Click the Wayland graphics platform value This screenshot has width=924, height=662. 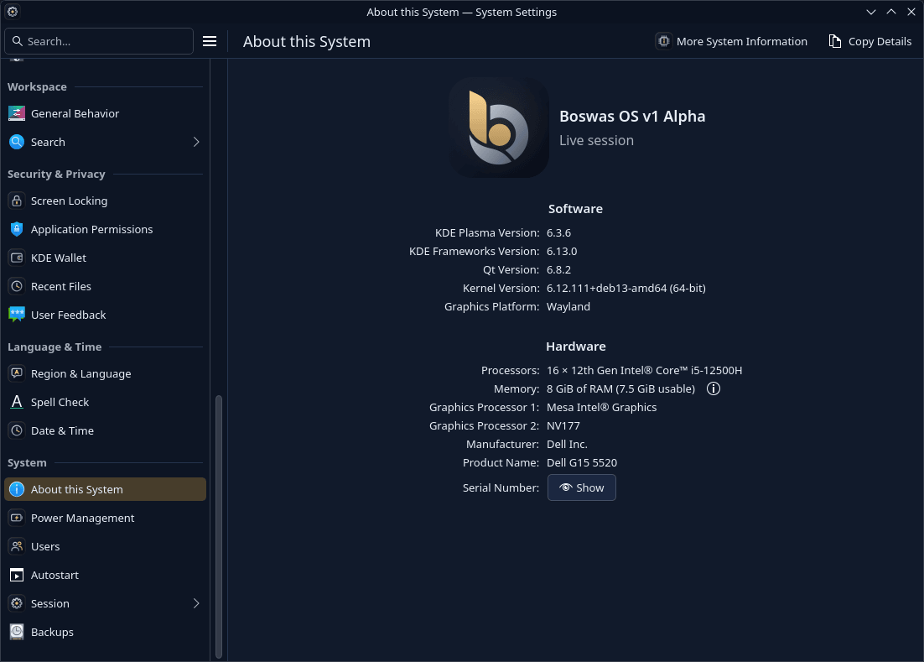point(568,306)
